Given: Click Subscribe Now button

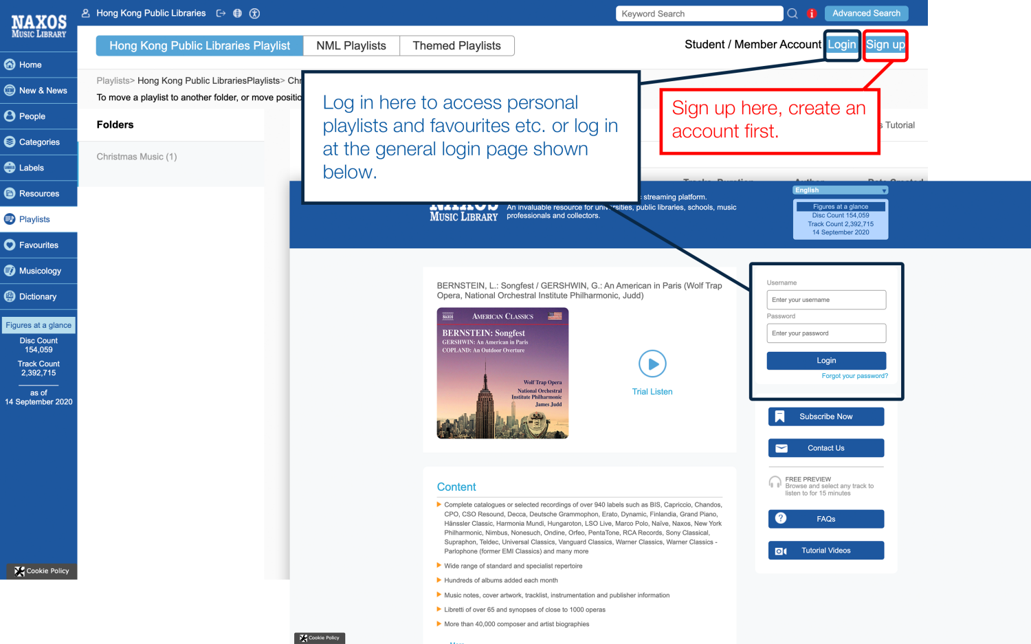Looking at the screenshot, I should pyautogui.click(x=826, y=417).
